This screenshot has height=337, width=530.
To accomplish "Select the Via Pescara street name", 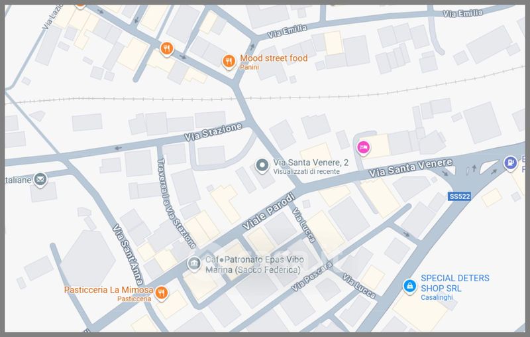I will (x=311, y=277).
